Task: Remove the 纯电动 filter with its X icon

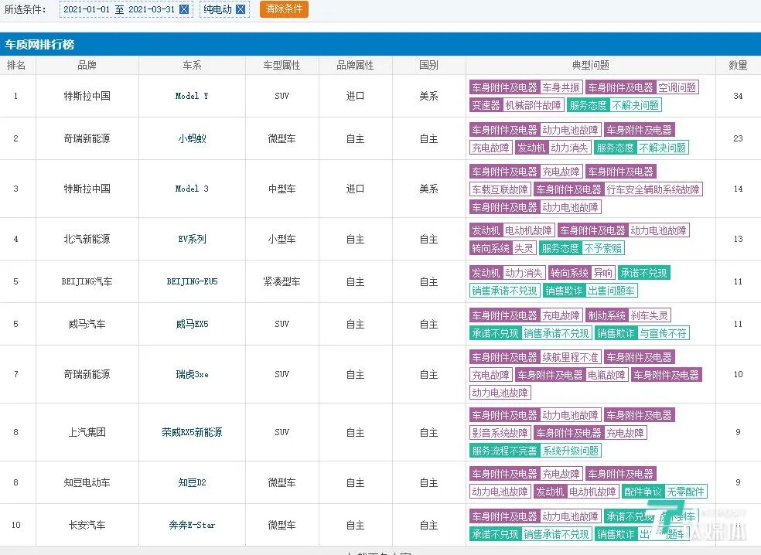Action: [241, 9]
